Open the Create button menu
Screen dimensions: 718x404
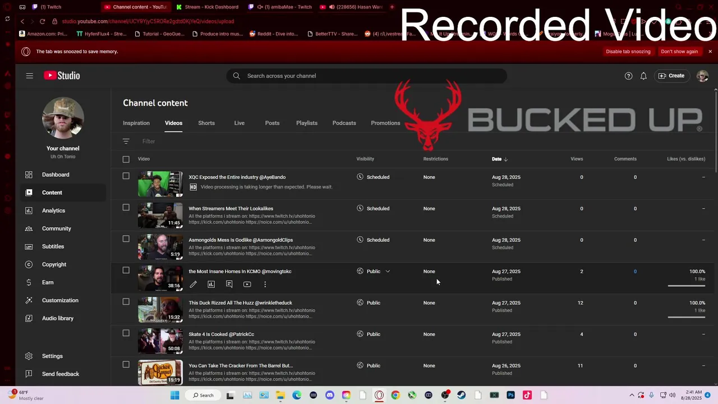point(671,76)
